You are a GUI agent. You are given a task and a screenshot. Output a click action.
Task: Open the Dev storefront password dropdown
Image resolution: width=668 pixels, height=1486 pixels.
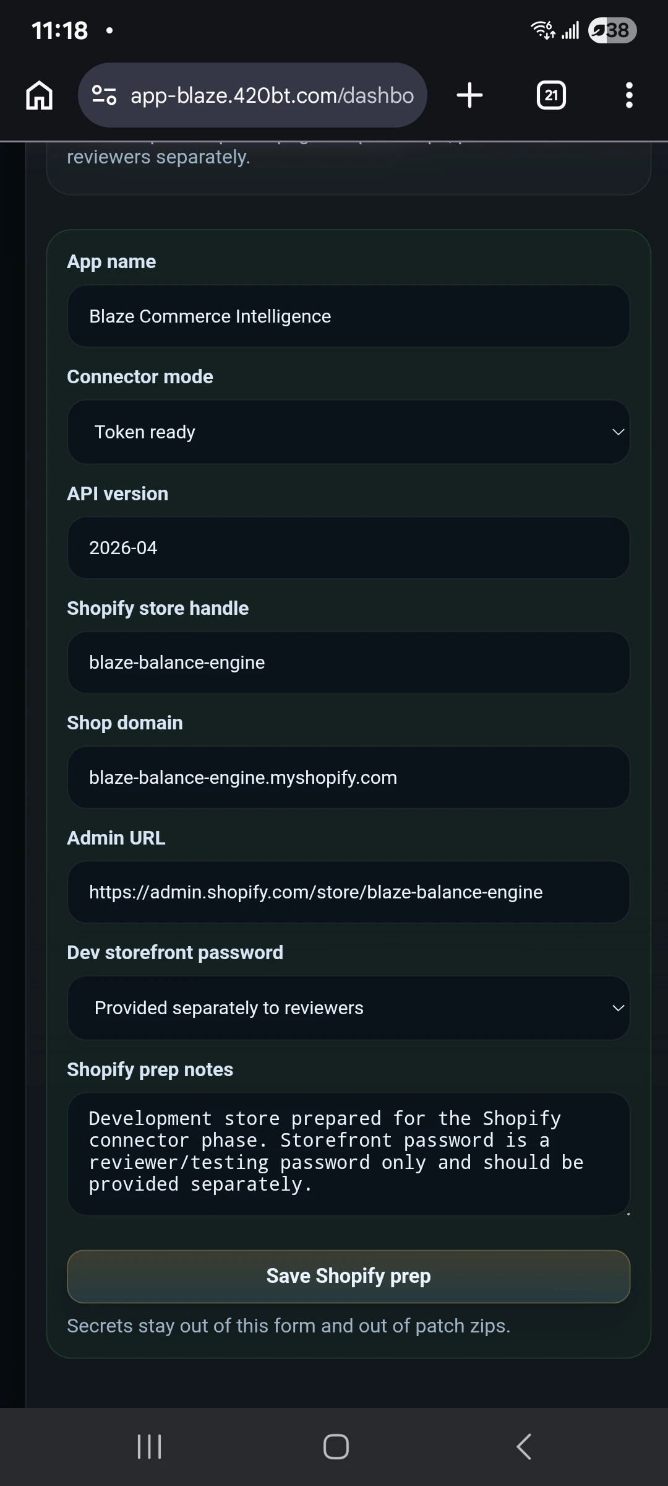348,1007
